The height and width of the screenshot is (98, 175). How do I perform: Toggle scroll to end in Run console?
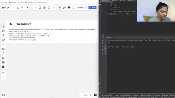[106, 48]
